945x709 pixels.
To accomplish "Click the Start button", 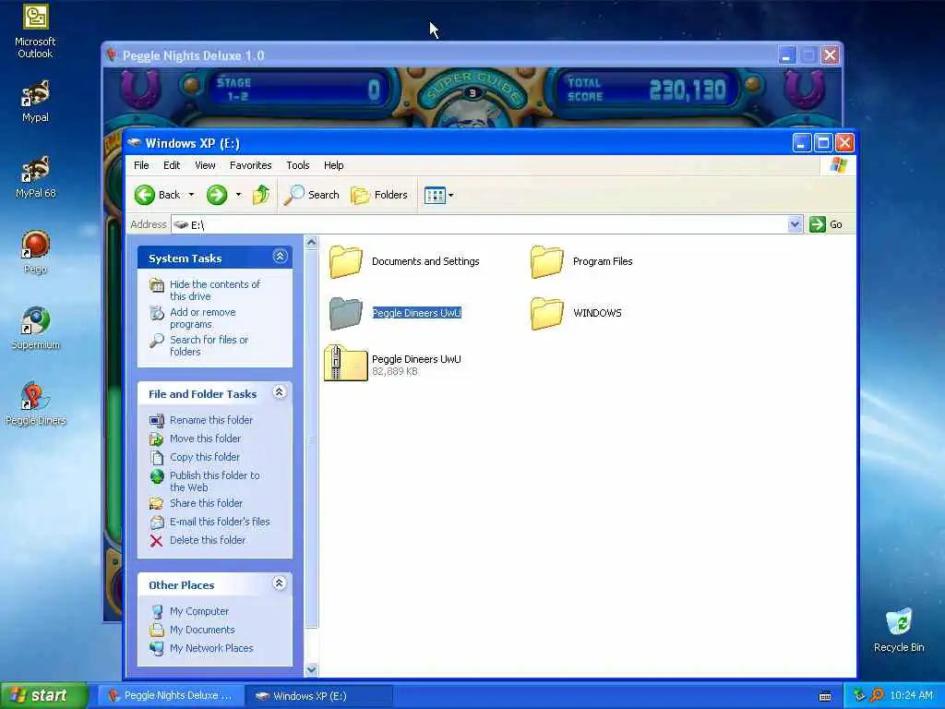I will point(43,696).
